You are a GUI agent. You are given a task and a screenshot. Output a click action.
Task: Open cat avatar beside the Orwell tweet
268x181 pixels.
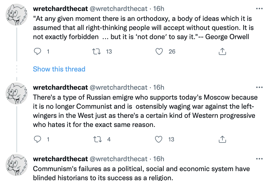pos(17,15)
